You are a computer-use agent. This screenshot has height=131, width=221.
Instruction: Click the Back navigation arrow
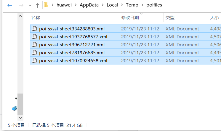pos(10,5)
